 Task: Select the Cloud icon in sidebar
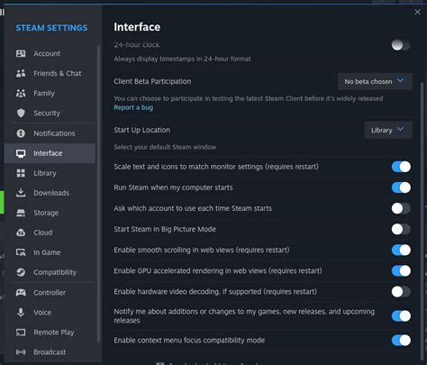point(21,233)
